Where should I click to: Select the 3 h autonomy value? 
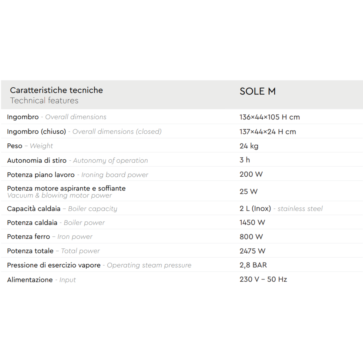point(245,160)
